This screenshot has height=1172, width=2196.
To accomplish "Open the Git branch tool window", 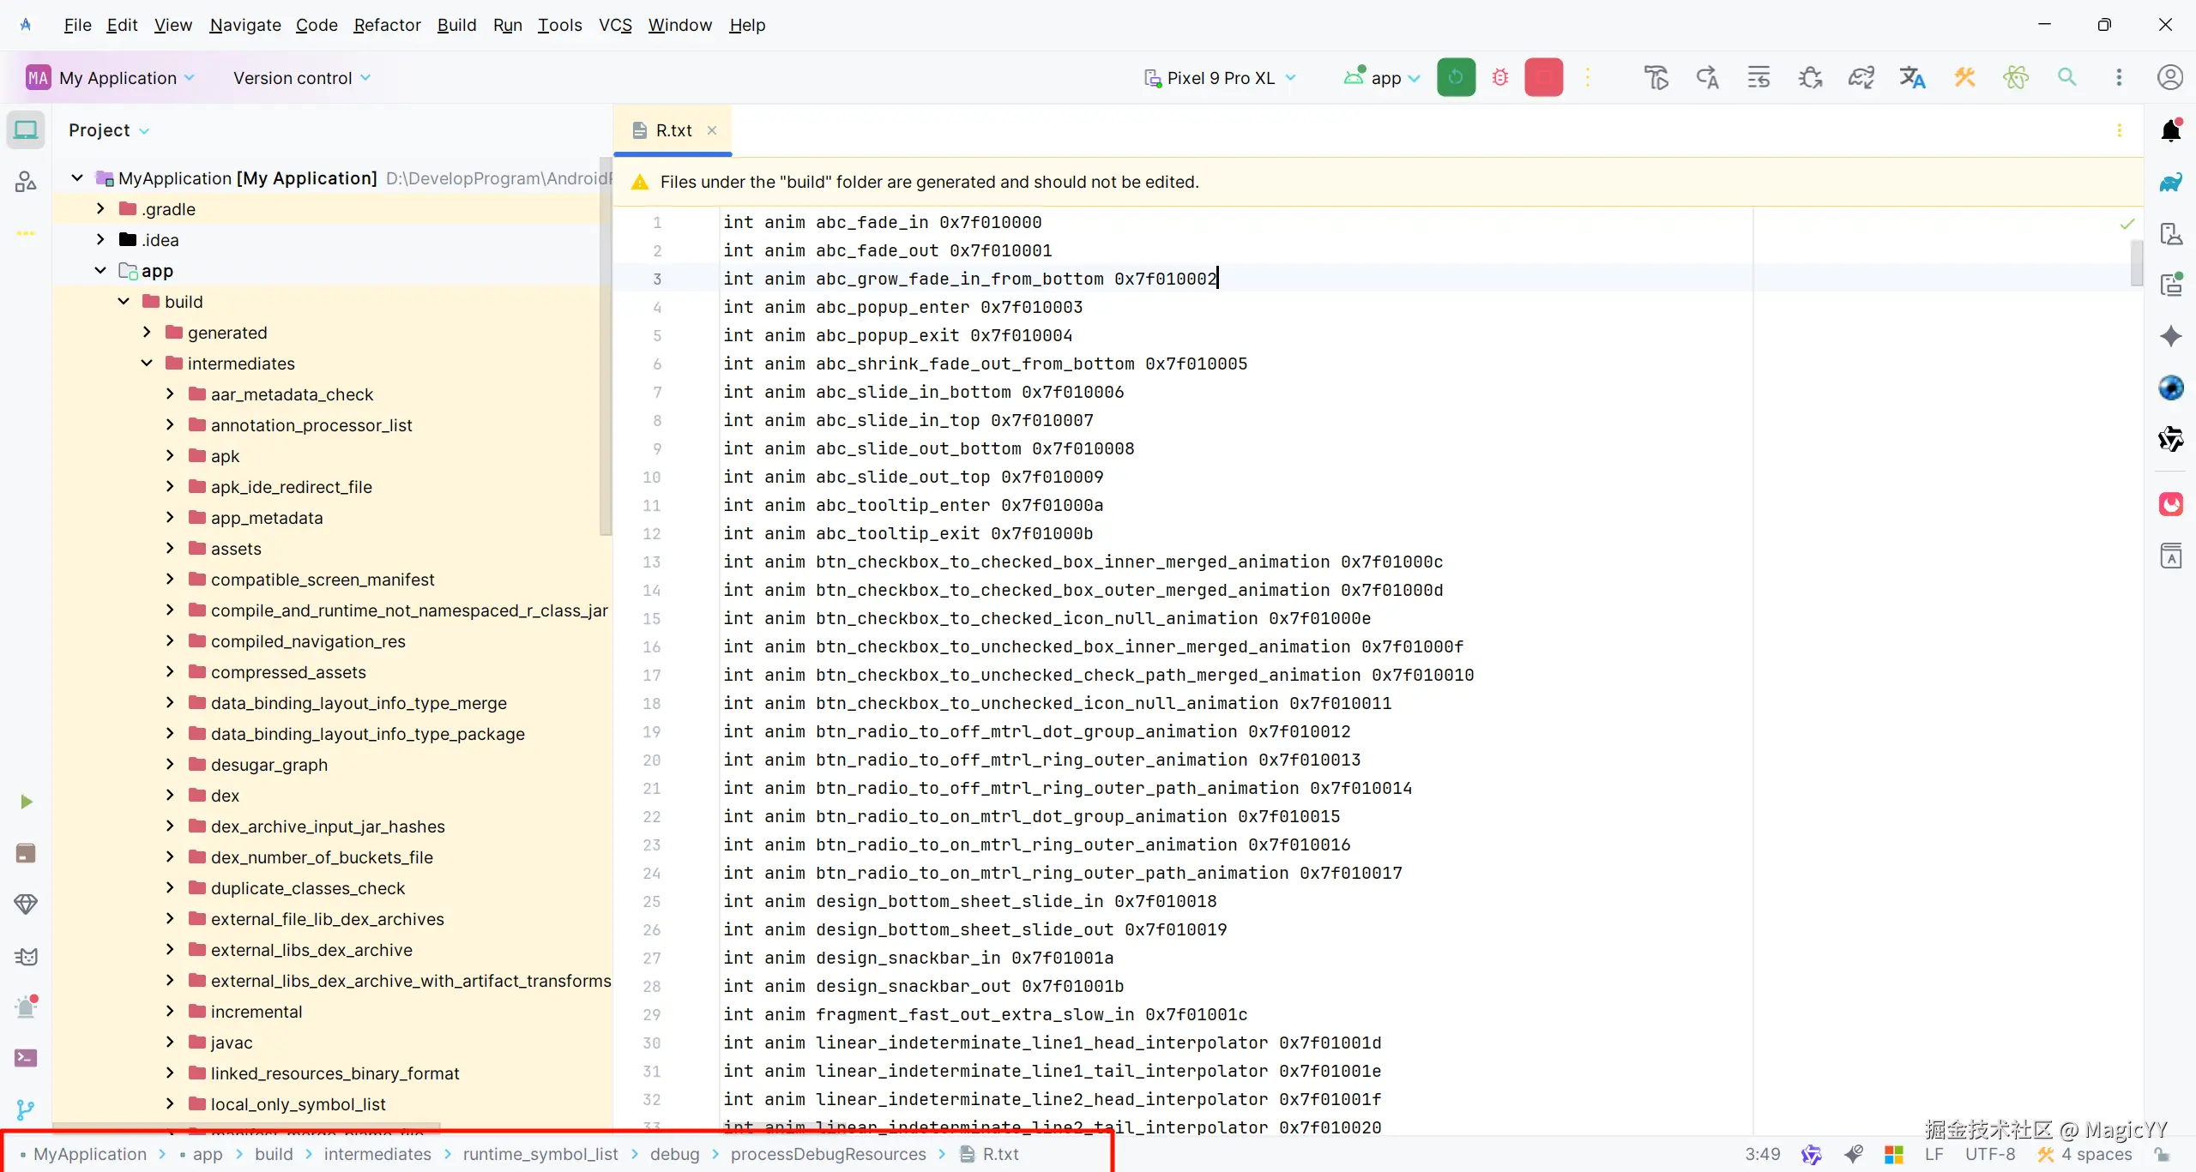I will pos(26,1109).
